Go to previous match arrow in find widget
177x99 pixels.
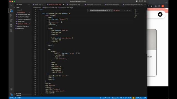[x=122, y=10]
